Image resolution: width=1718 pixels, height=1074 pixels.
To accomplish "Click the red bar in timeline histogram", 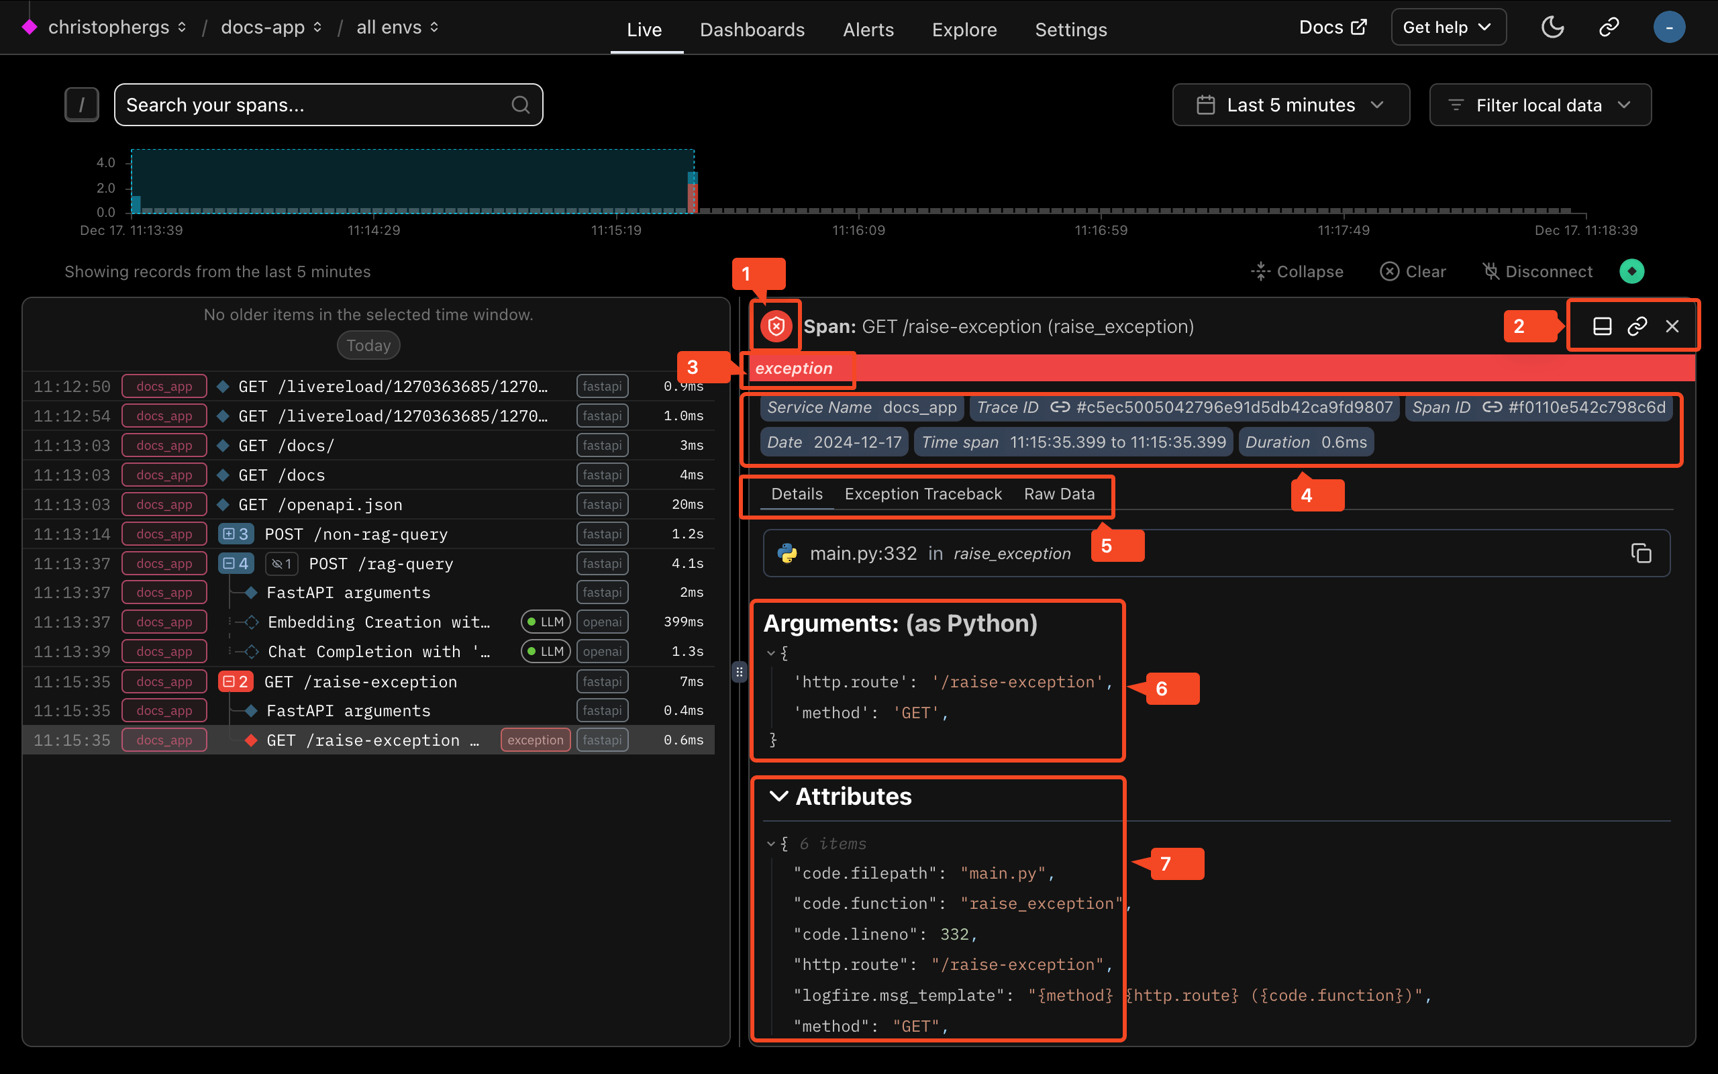I will pos(694,197).
